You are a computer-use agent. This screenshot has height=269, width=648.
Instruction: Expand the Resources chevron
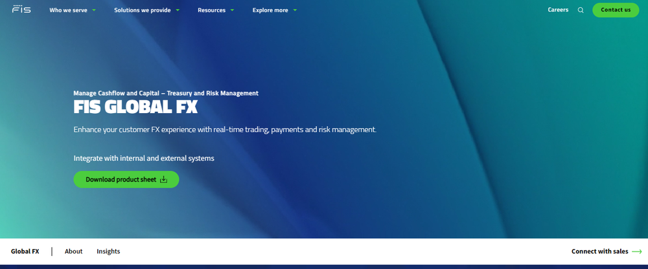click(x=232, y=10)
